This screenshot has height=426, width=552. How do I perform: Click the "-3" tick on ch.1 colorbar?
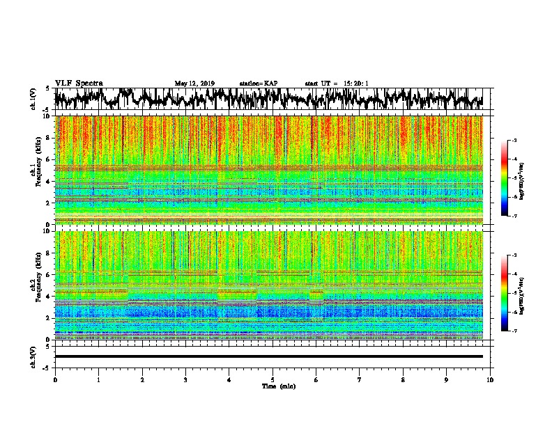coord(514,141)
